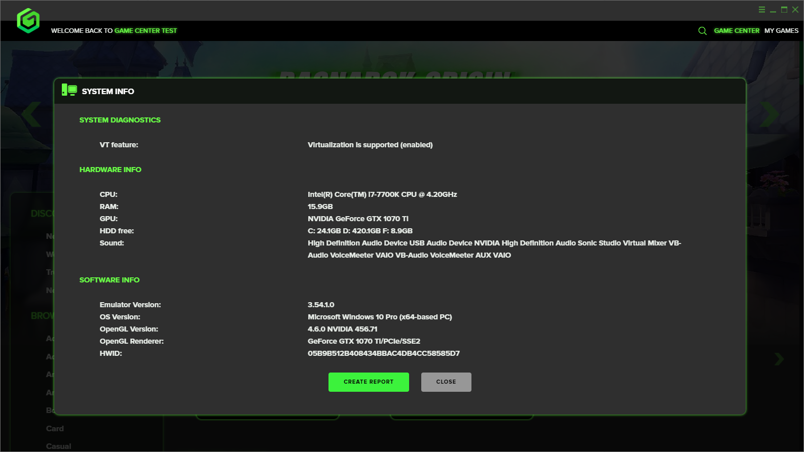804x452 pixels.
Task: Go to previous banner with left arrow
Action: point(31,114)
